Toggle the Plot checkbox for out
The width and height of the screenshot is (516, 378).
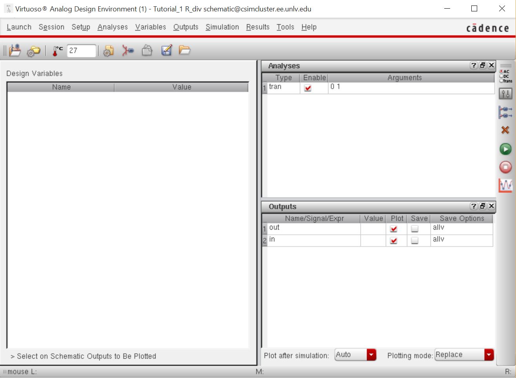[394, 229]
